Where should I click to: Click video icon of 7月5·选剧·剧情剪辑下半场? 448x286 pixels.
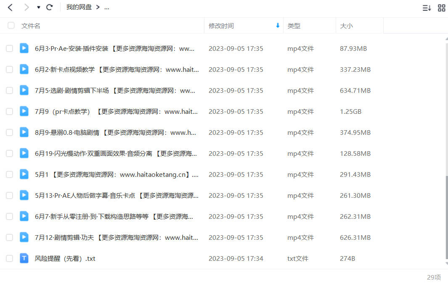tap(24, 90)
